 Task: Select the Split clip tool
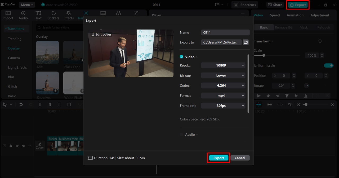click(40, 105)
